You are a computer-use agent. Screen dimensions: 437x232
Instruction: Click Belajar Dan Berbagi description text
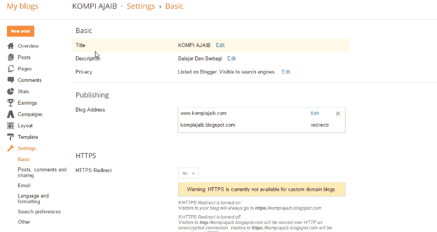click(x=200, y=58)
